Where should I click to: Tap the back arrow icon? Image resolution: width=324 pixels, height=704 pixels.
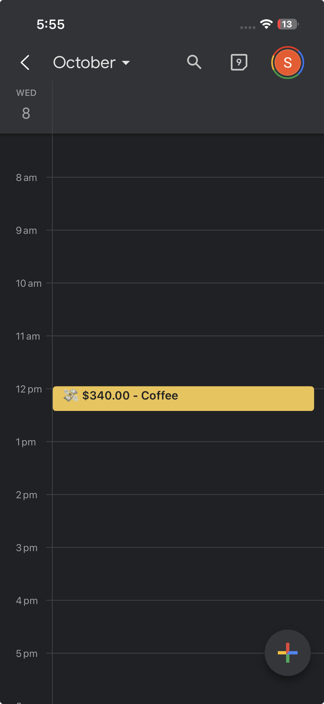(x=25, y=63)
